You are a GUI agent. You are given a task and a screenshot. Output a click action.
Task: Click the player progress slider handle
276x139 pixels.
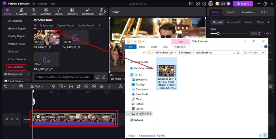(111, 75)
